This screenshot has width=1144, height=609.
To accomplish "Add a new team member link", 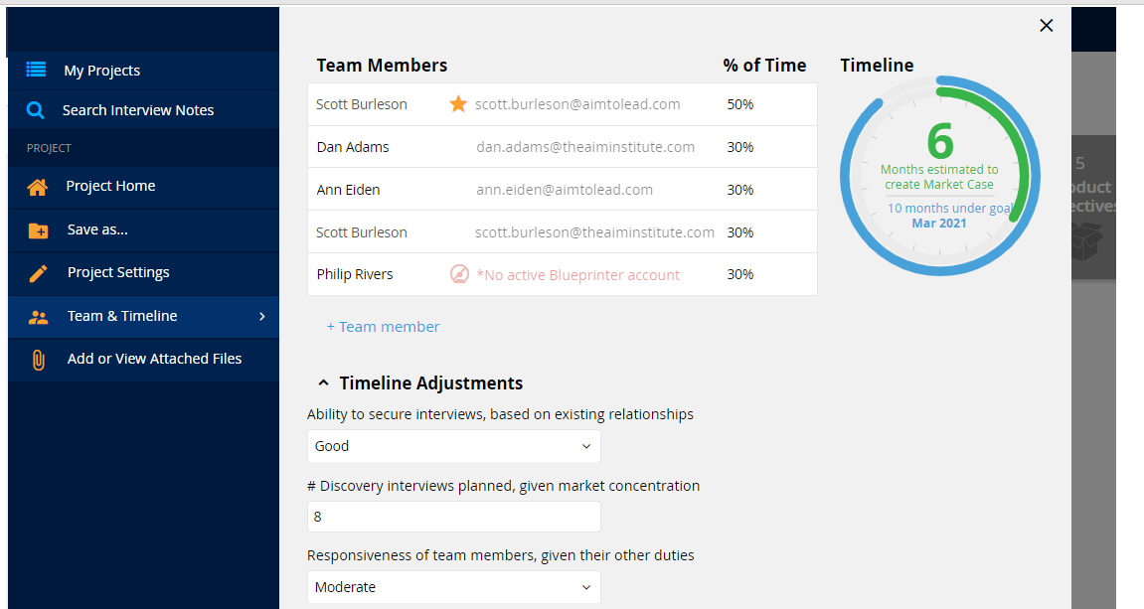I will [383, 327].
